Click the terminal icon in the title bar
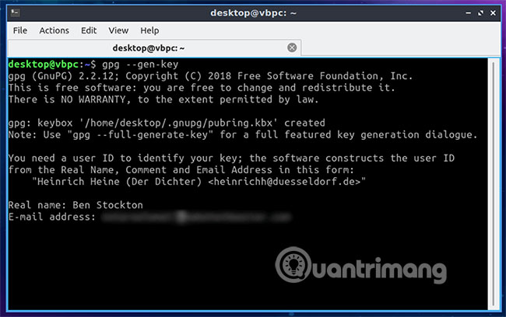Screen dimensions: 506x317 pyautogui.click(x=15, y=13)
